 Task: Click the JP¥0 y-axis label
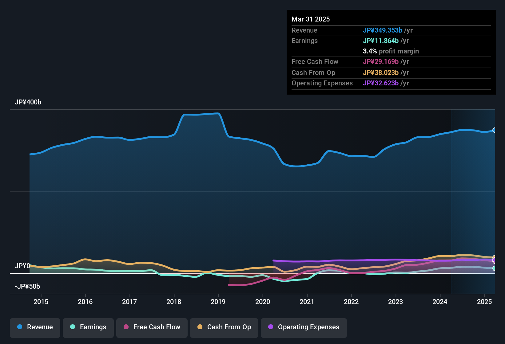click(22, 266)
